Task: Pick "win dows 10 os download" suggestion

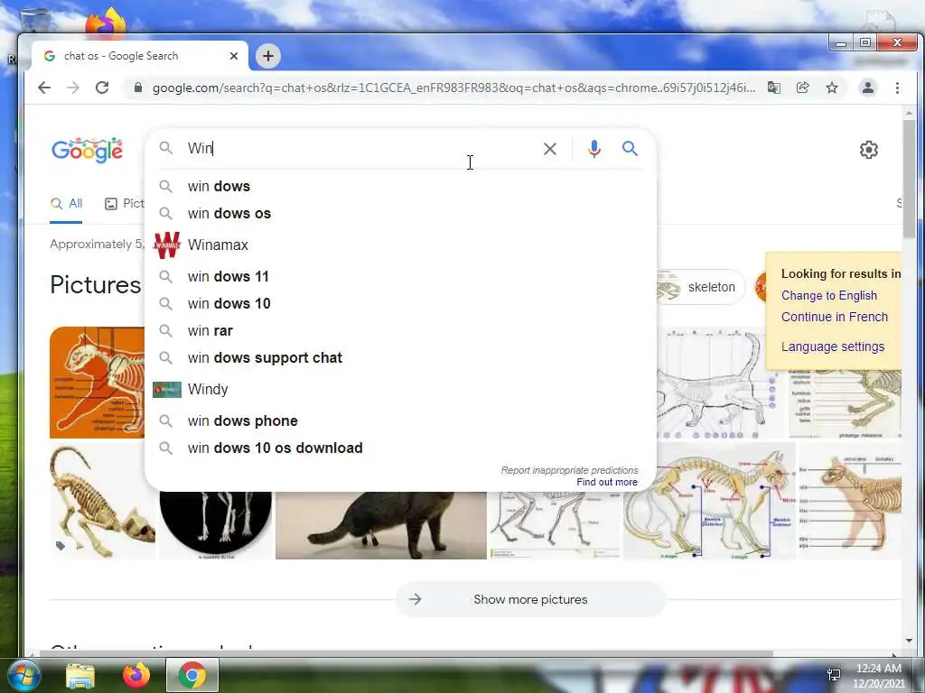Action: click(400, 448)
